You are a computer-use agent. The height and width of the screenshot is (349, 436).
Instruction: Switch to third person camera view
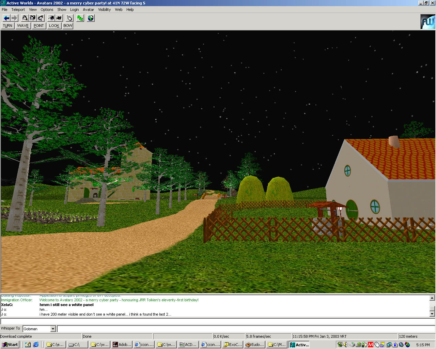(x=59, y=18)
